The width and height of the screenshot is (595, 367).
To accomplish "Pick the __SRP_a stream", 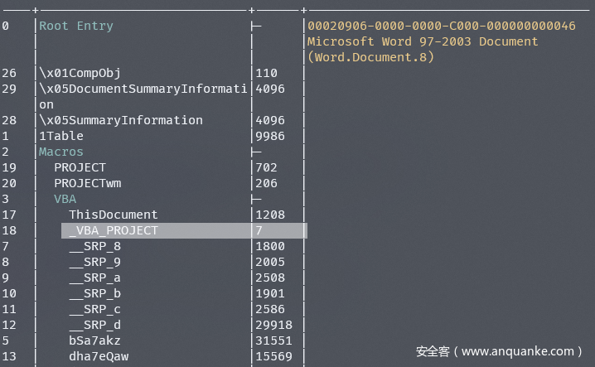I will [94, 278].
